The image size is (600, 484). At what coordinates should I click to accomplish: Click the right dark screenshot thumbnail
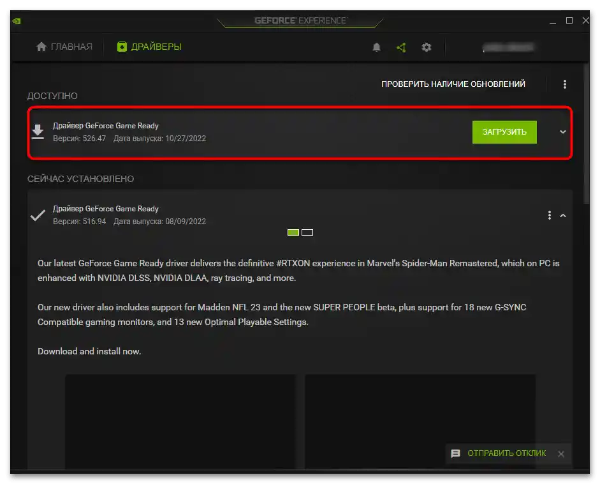coord(420,421)
